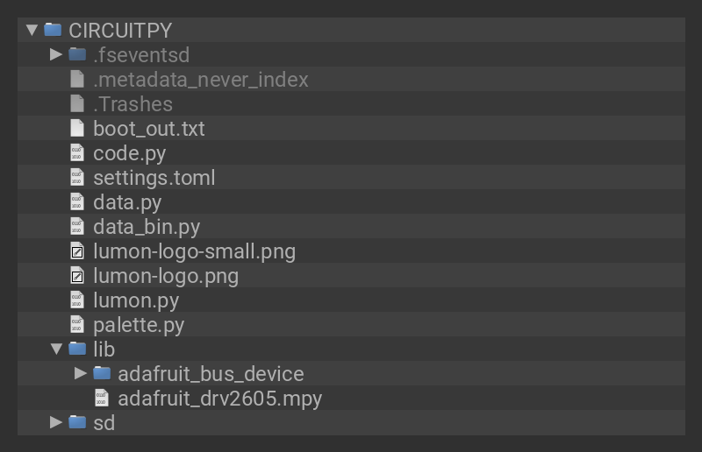Click the lumon-logo-small.png image icon

coord(77,251)
